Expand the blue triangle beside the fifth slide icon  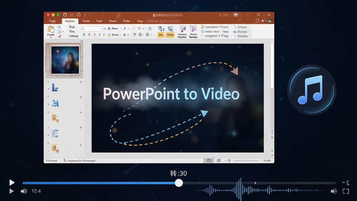tap(48, 135)
